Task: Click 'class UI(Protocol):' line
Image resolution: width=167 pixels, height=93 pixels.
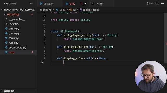Action: 65,32
